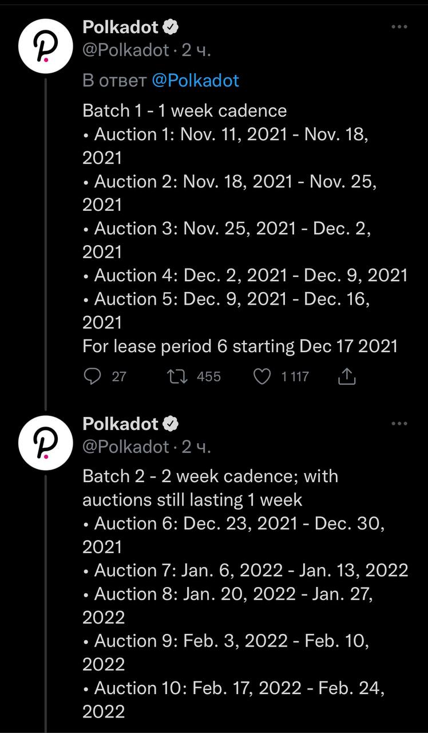Click the reply comment icon
Image resolution: width=428 pixels, height=733 pixels.
[92, 376]
